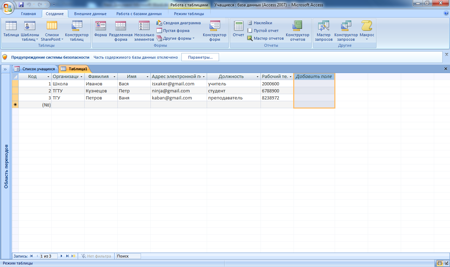The image size is (450, 267).
Task: Switch to Режим таблицы tab
Action: click(189, 14)
